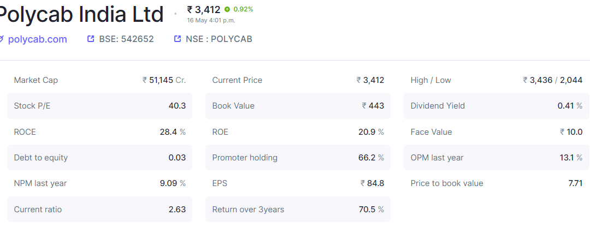Open the polycab.com website link
This screenshot has height=233, width=590.
point(37,39)
